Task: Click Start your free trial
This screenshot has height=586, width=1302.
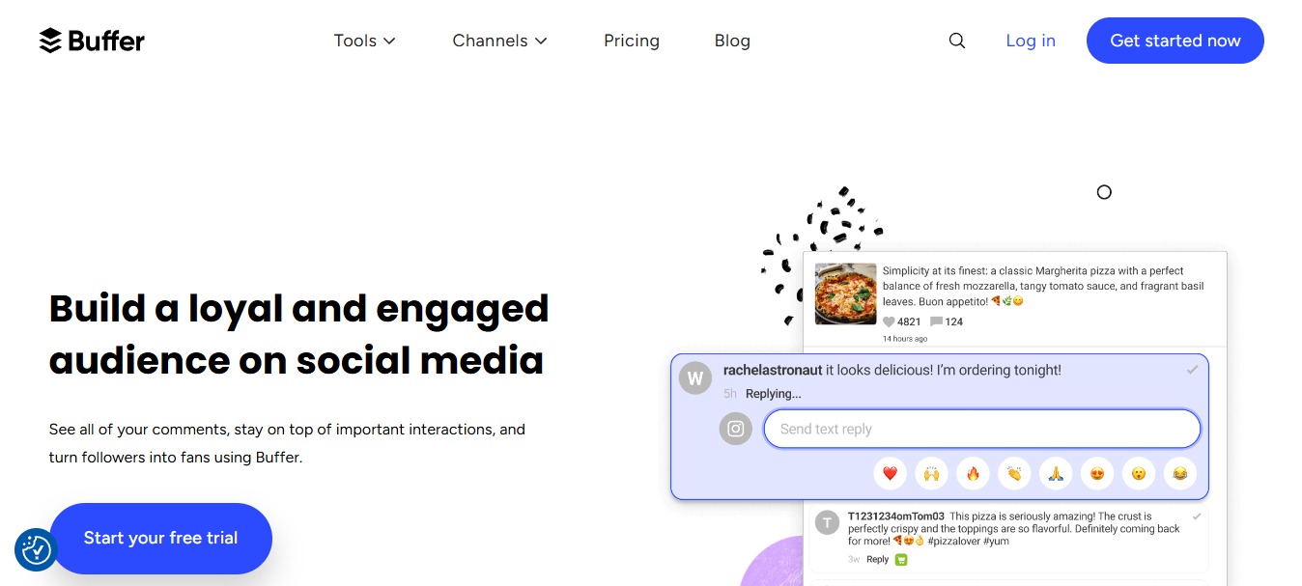Action: pyautogui.click(x=160, y=539)
